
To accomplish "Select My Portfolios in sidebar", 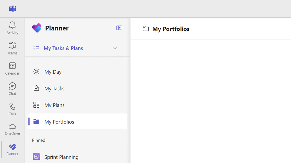I will click(x=59, y=122).
